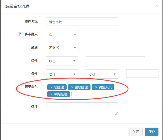Click the 流程名称 field label

31,22
